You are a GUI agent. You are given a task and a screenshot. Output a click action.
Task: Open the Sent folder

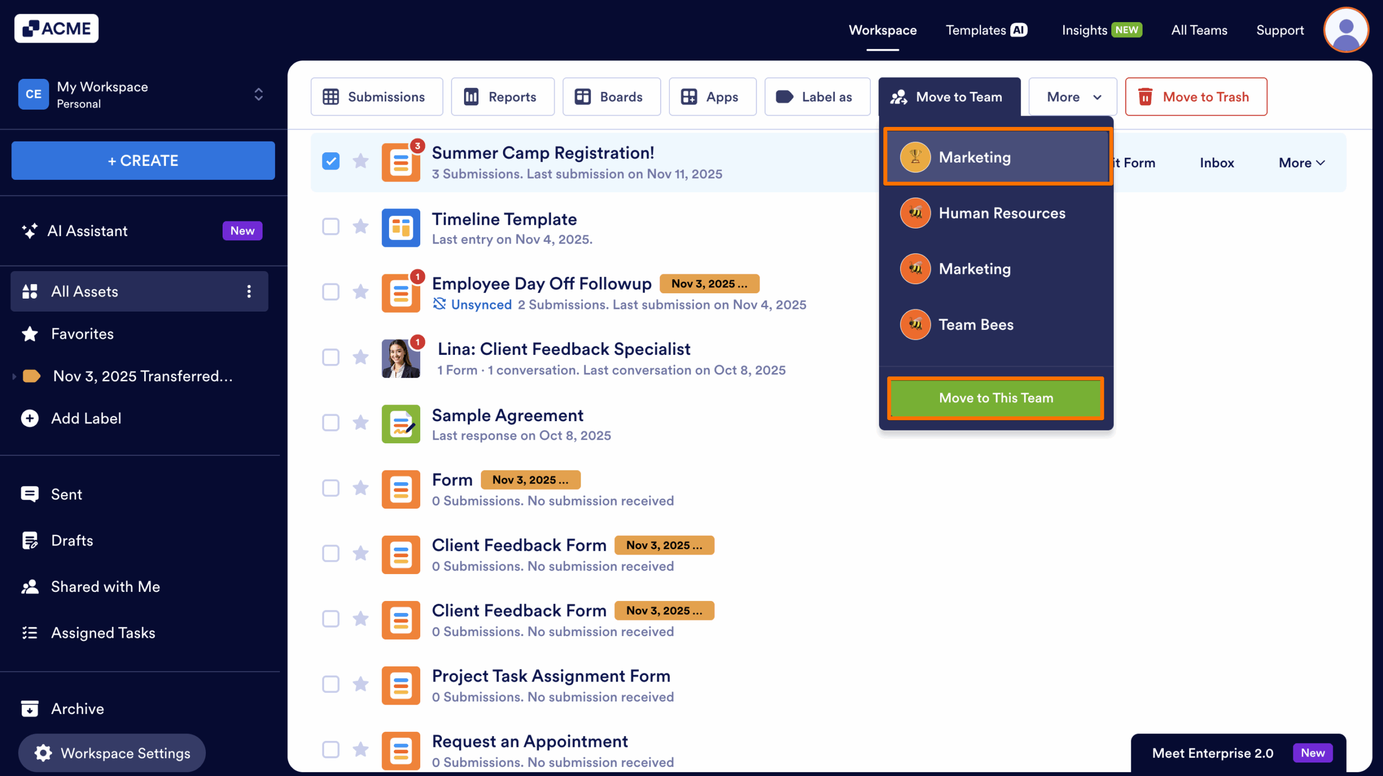pyautogui.click(x=66, y=494)
